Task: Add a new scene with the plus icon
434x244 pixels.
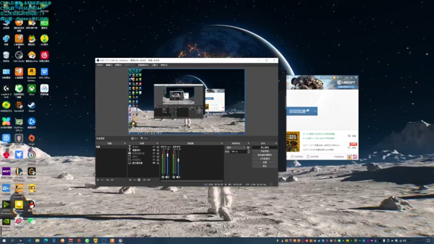Action: tap(98, 180)
